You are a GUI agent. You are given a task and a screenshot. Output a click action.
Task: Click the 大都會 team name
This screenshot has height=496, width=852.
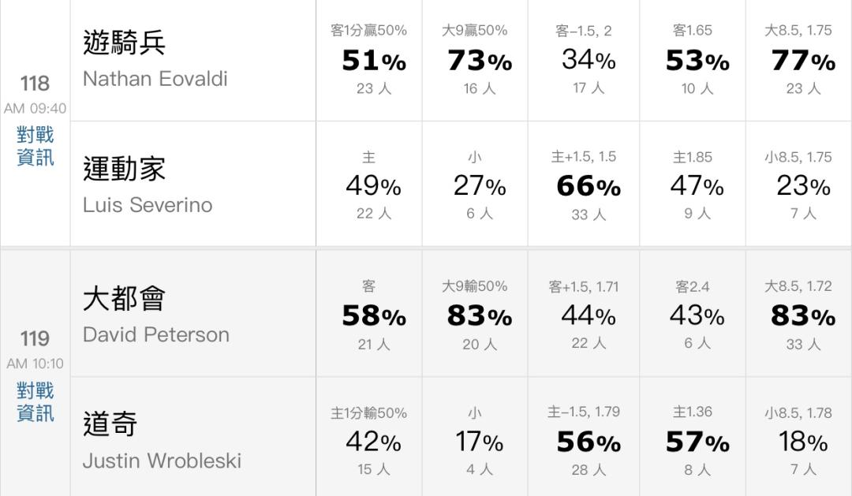(124, 299)
